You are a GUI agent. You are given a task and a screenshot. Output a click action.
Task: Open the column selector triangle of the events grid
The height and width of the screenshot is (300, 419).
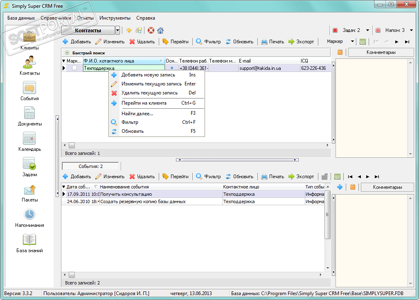coord(63,187)
